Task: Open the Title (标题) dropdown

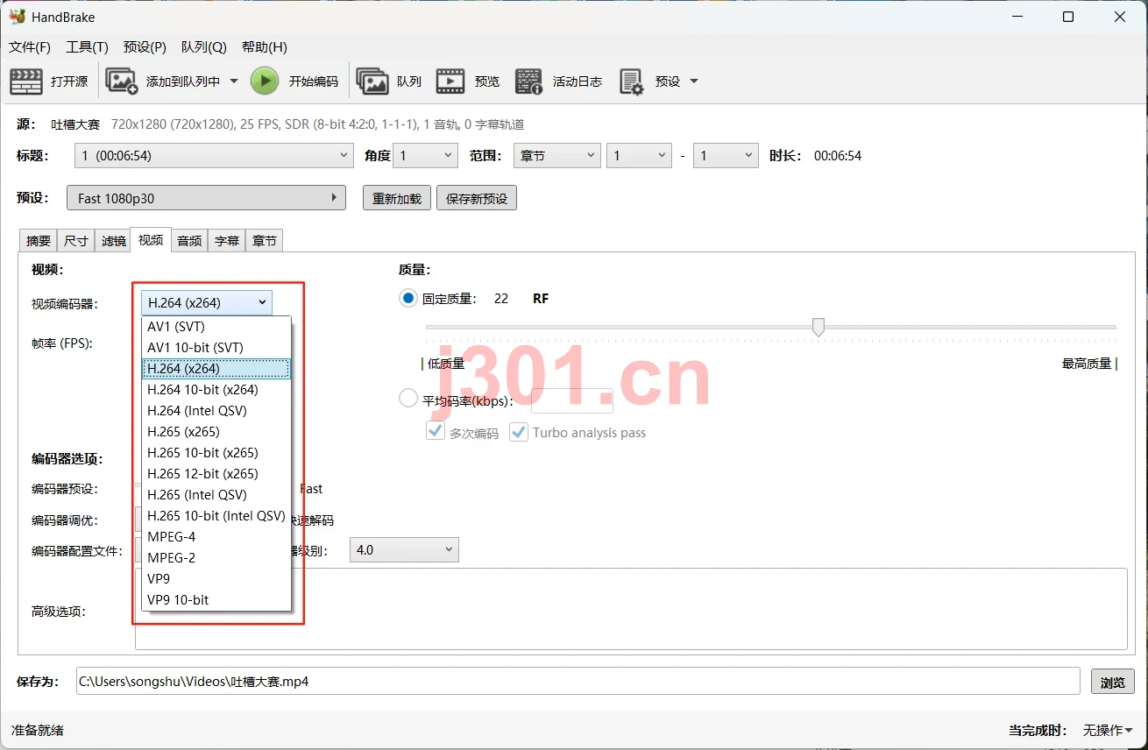Action: [x=214, y=156]
